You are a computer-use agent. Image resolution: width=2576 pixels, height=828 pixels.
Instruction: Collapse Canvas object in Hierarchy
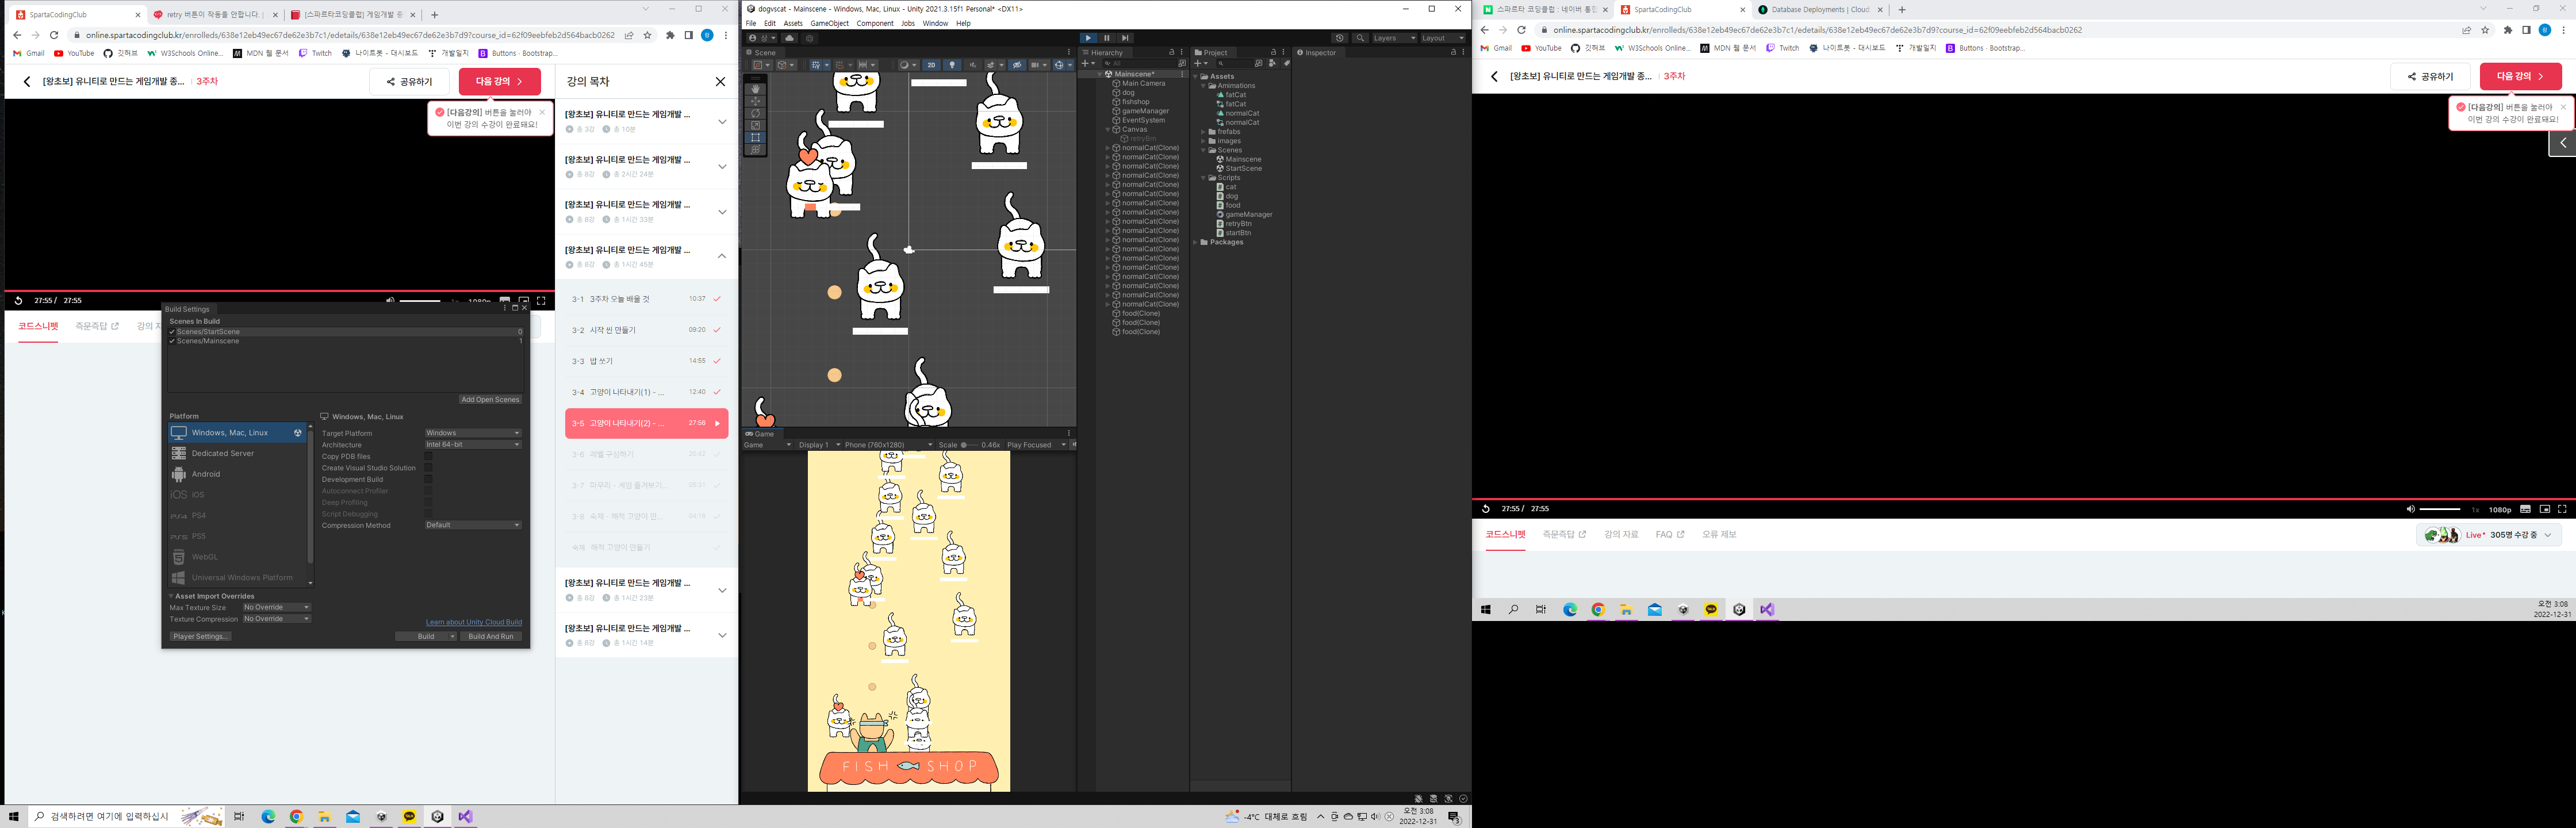coord(1108,129)
